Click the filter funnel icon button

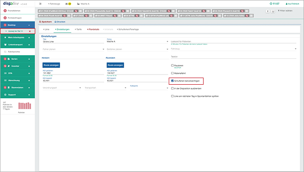267,11
